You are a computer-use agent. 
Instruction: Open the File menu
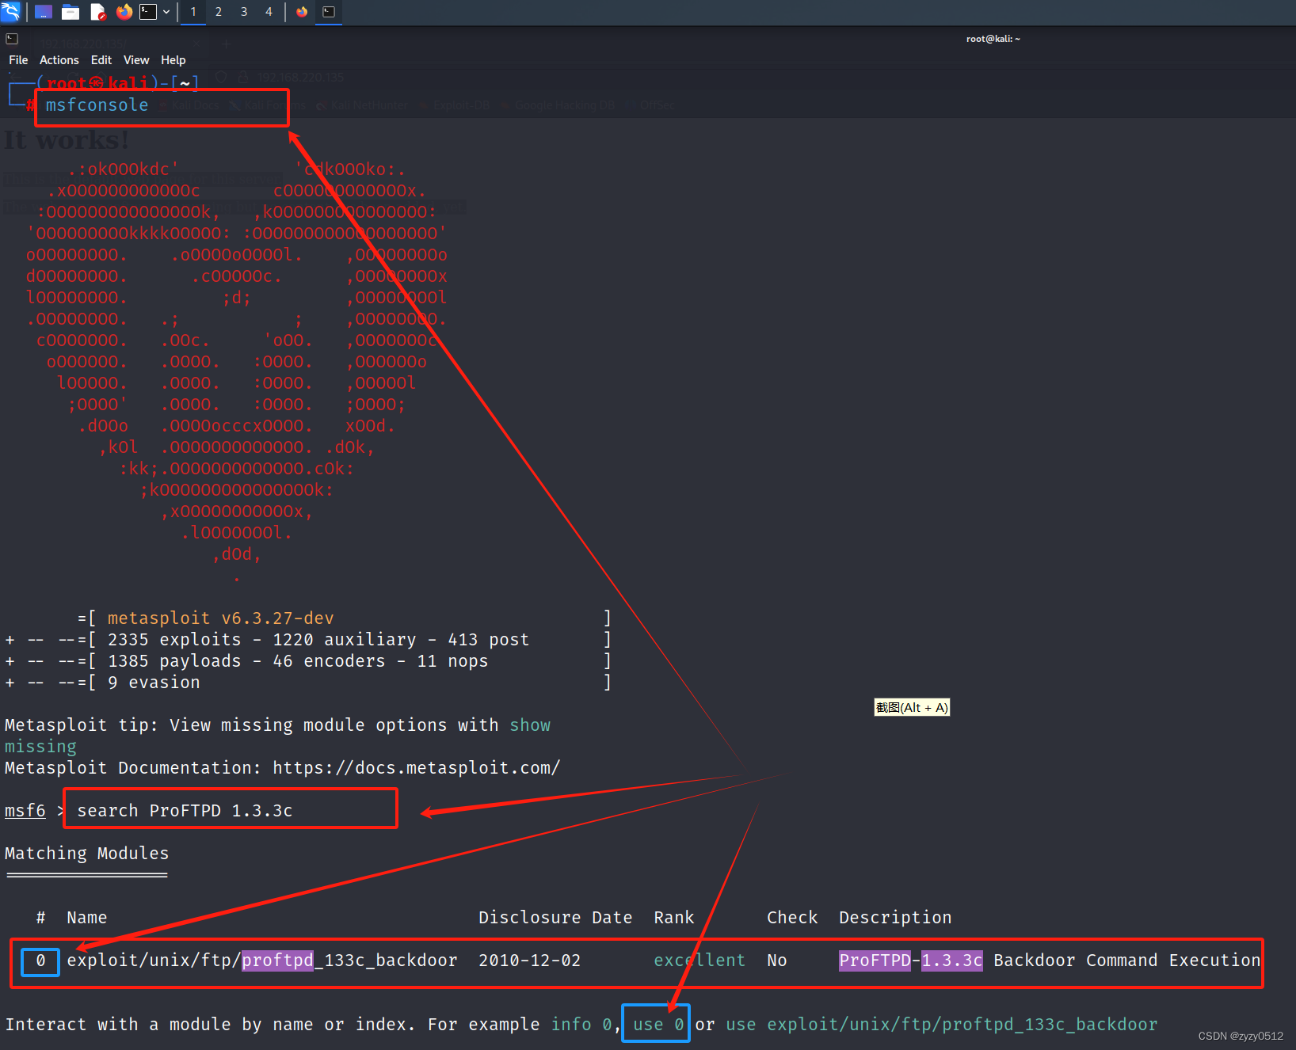pos(18,60)
